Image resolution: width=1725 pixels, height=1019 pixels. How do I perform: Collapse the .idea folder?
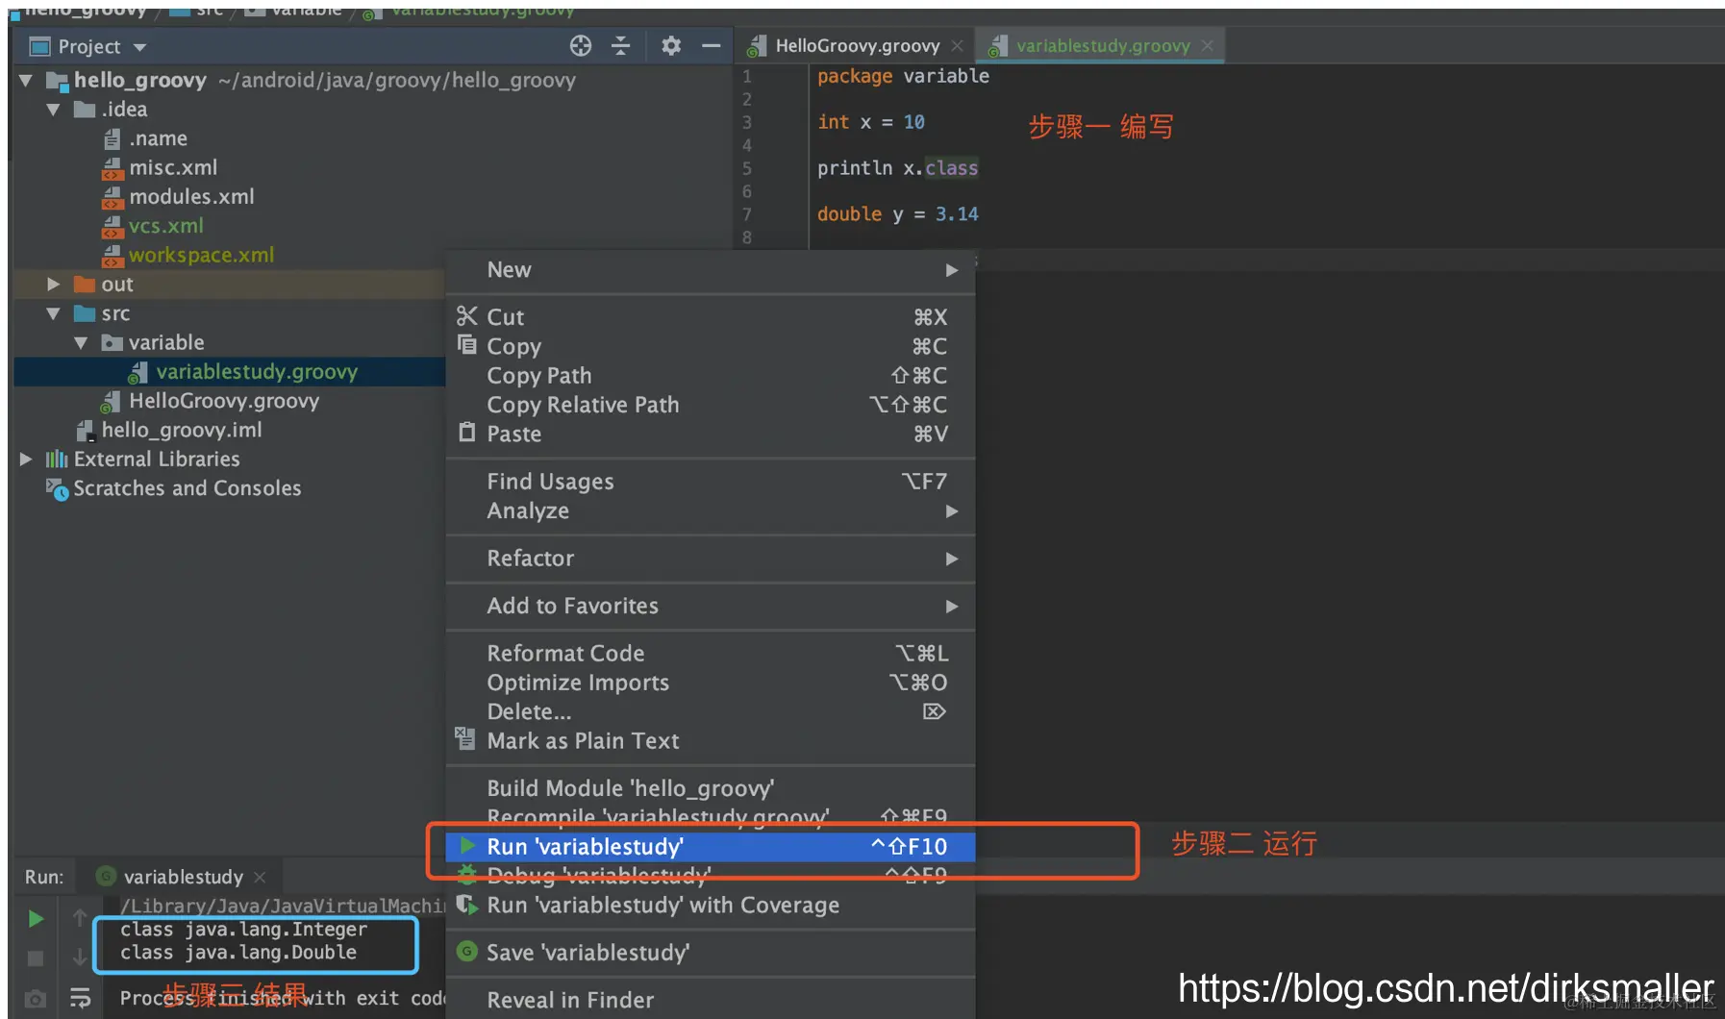pos(54,110)
